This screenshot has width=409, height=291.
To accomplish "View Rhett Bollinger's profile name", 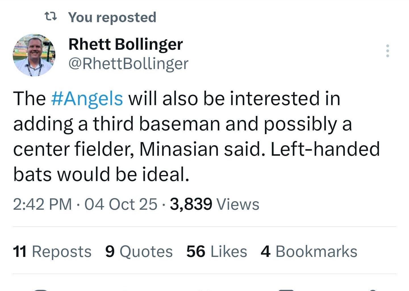I will tap(125, 44).
